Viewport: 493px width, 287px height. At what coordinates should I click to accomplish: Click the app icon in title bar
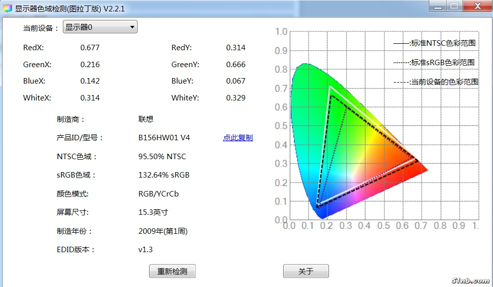(x=7, y=8)
